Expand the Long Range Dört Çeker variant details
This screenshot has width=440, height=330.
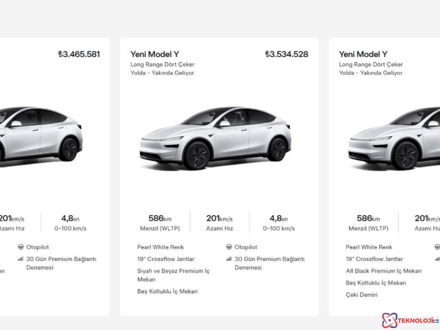tap(162, 64)
